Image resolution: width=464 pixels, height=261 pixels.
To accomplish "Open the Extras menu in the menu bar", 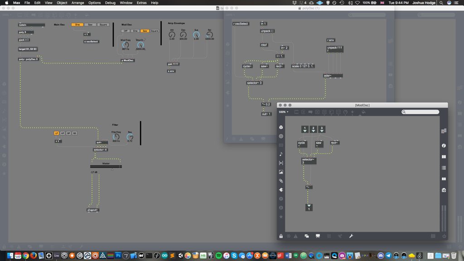I will coord(142,3).
